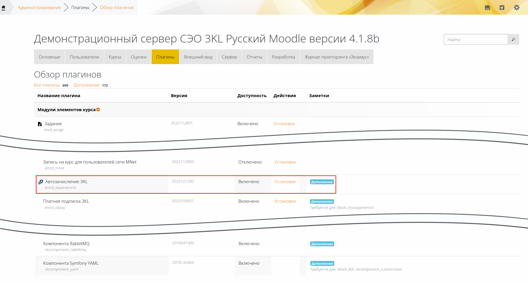Click Заметки column header
The width and height of the screenshot is (528, 282).
319,96
